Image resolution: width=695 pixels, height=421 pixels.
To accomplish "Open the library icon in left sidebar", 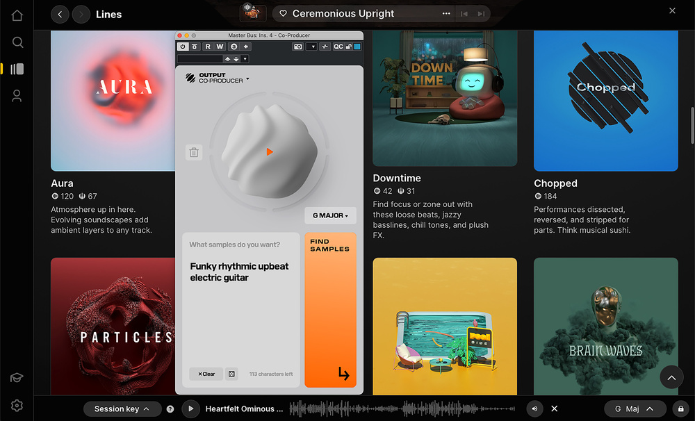I will click(x=17, y=69).
